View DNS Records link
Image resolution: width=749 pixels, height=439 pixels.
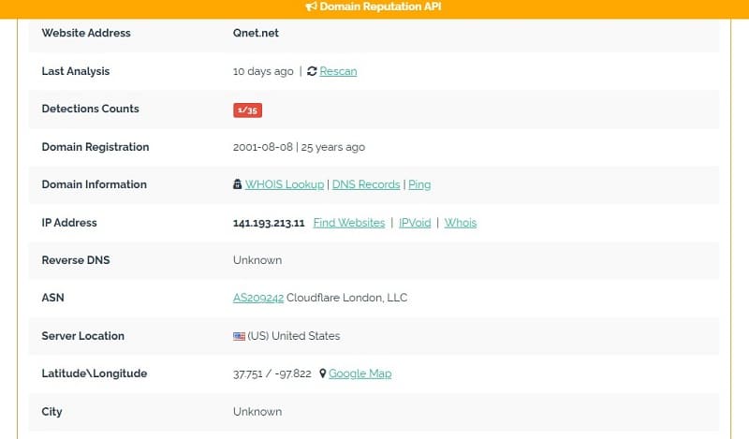[366, 184]
